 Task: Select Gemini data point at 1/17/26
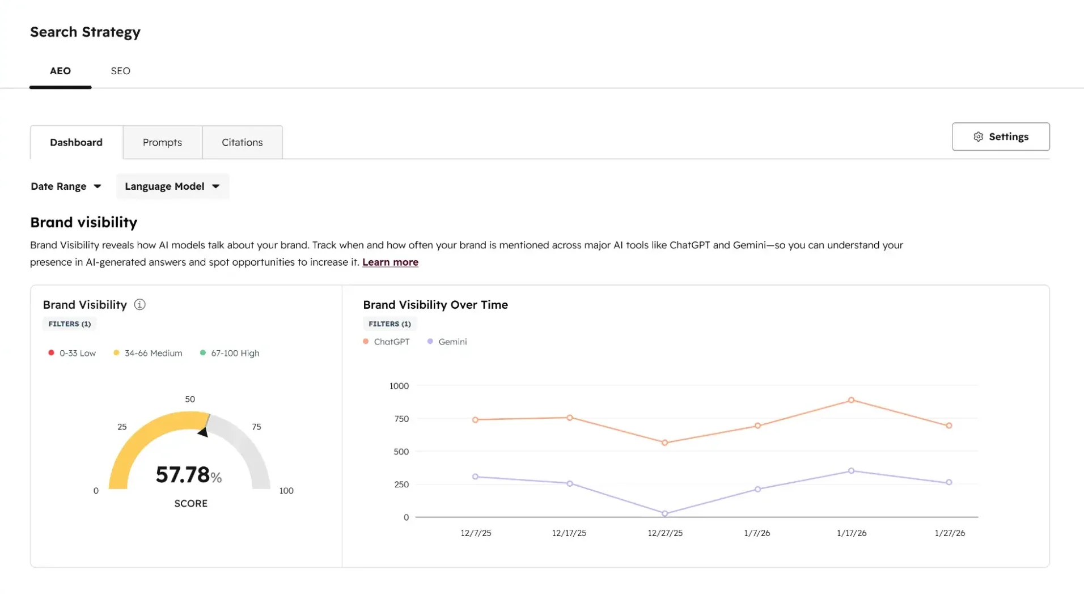tap(852, 471)
